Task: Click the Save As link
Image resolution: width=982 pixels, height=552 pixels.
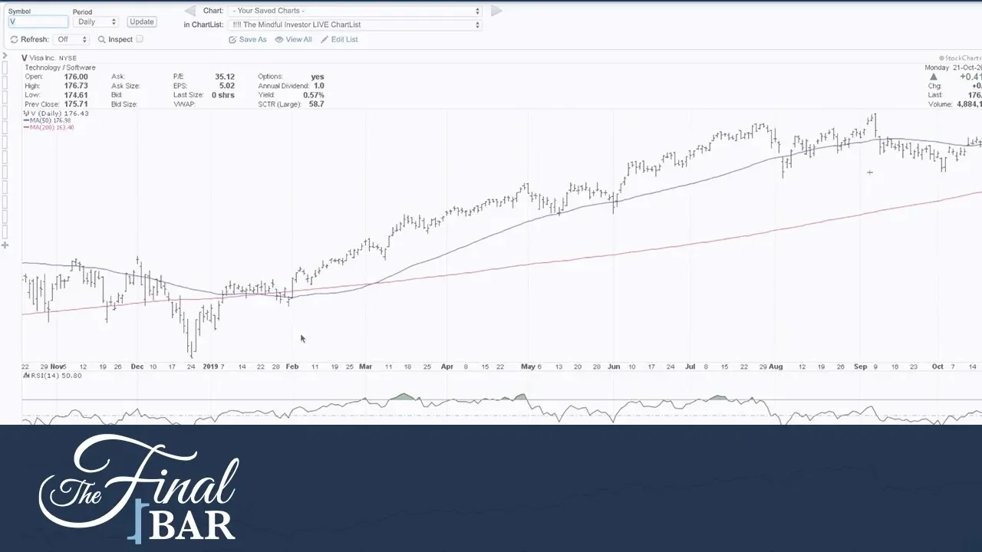Action: [248, 39]
